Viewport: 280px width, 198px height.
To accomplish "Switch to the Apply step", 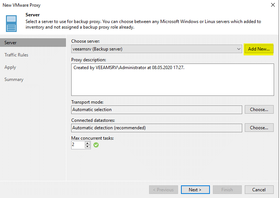I will point(10,67).
